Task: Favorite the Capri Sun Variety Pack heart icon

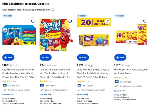Action: coord(33,21)
